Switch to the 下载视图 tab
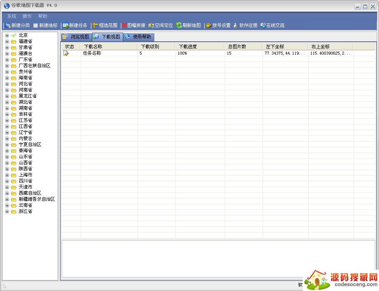Screen dimensions: 379x291 point(108,37)
